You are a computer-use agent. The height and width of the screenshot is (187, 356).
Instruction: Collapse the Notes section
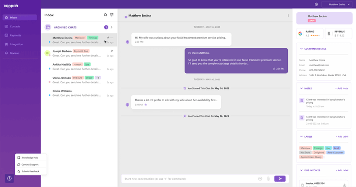click(x=301, y=88)
